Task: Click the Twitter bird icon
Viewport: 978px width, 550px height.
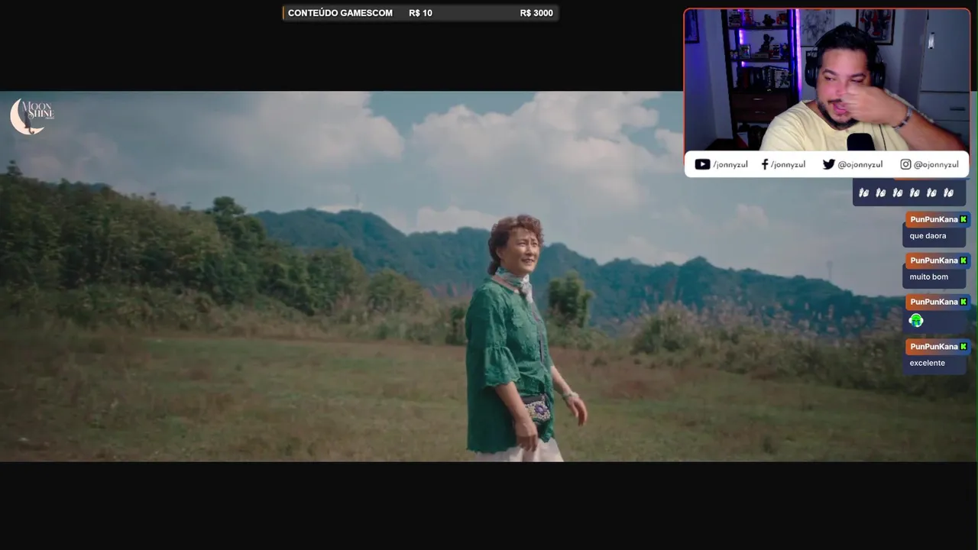Action: tap(828, 164)
